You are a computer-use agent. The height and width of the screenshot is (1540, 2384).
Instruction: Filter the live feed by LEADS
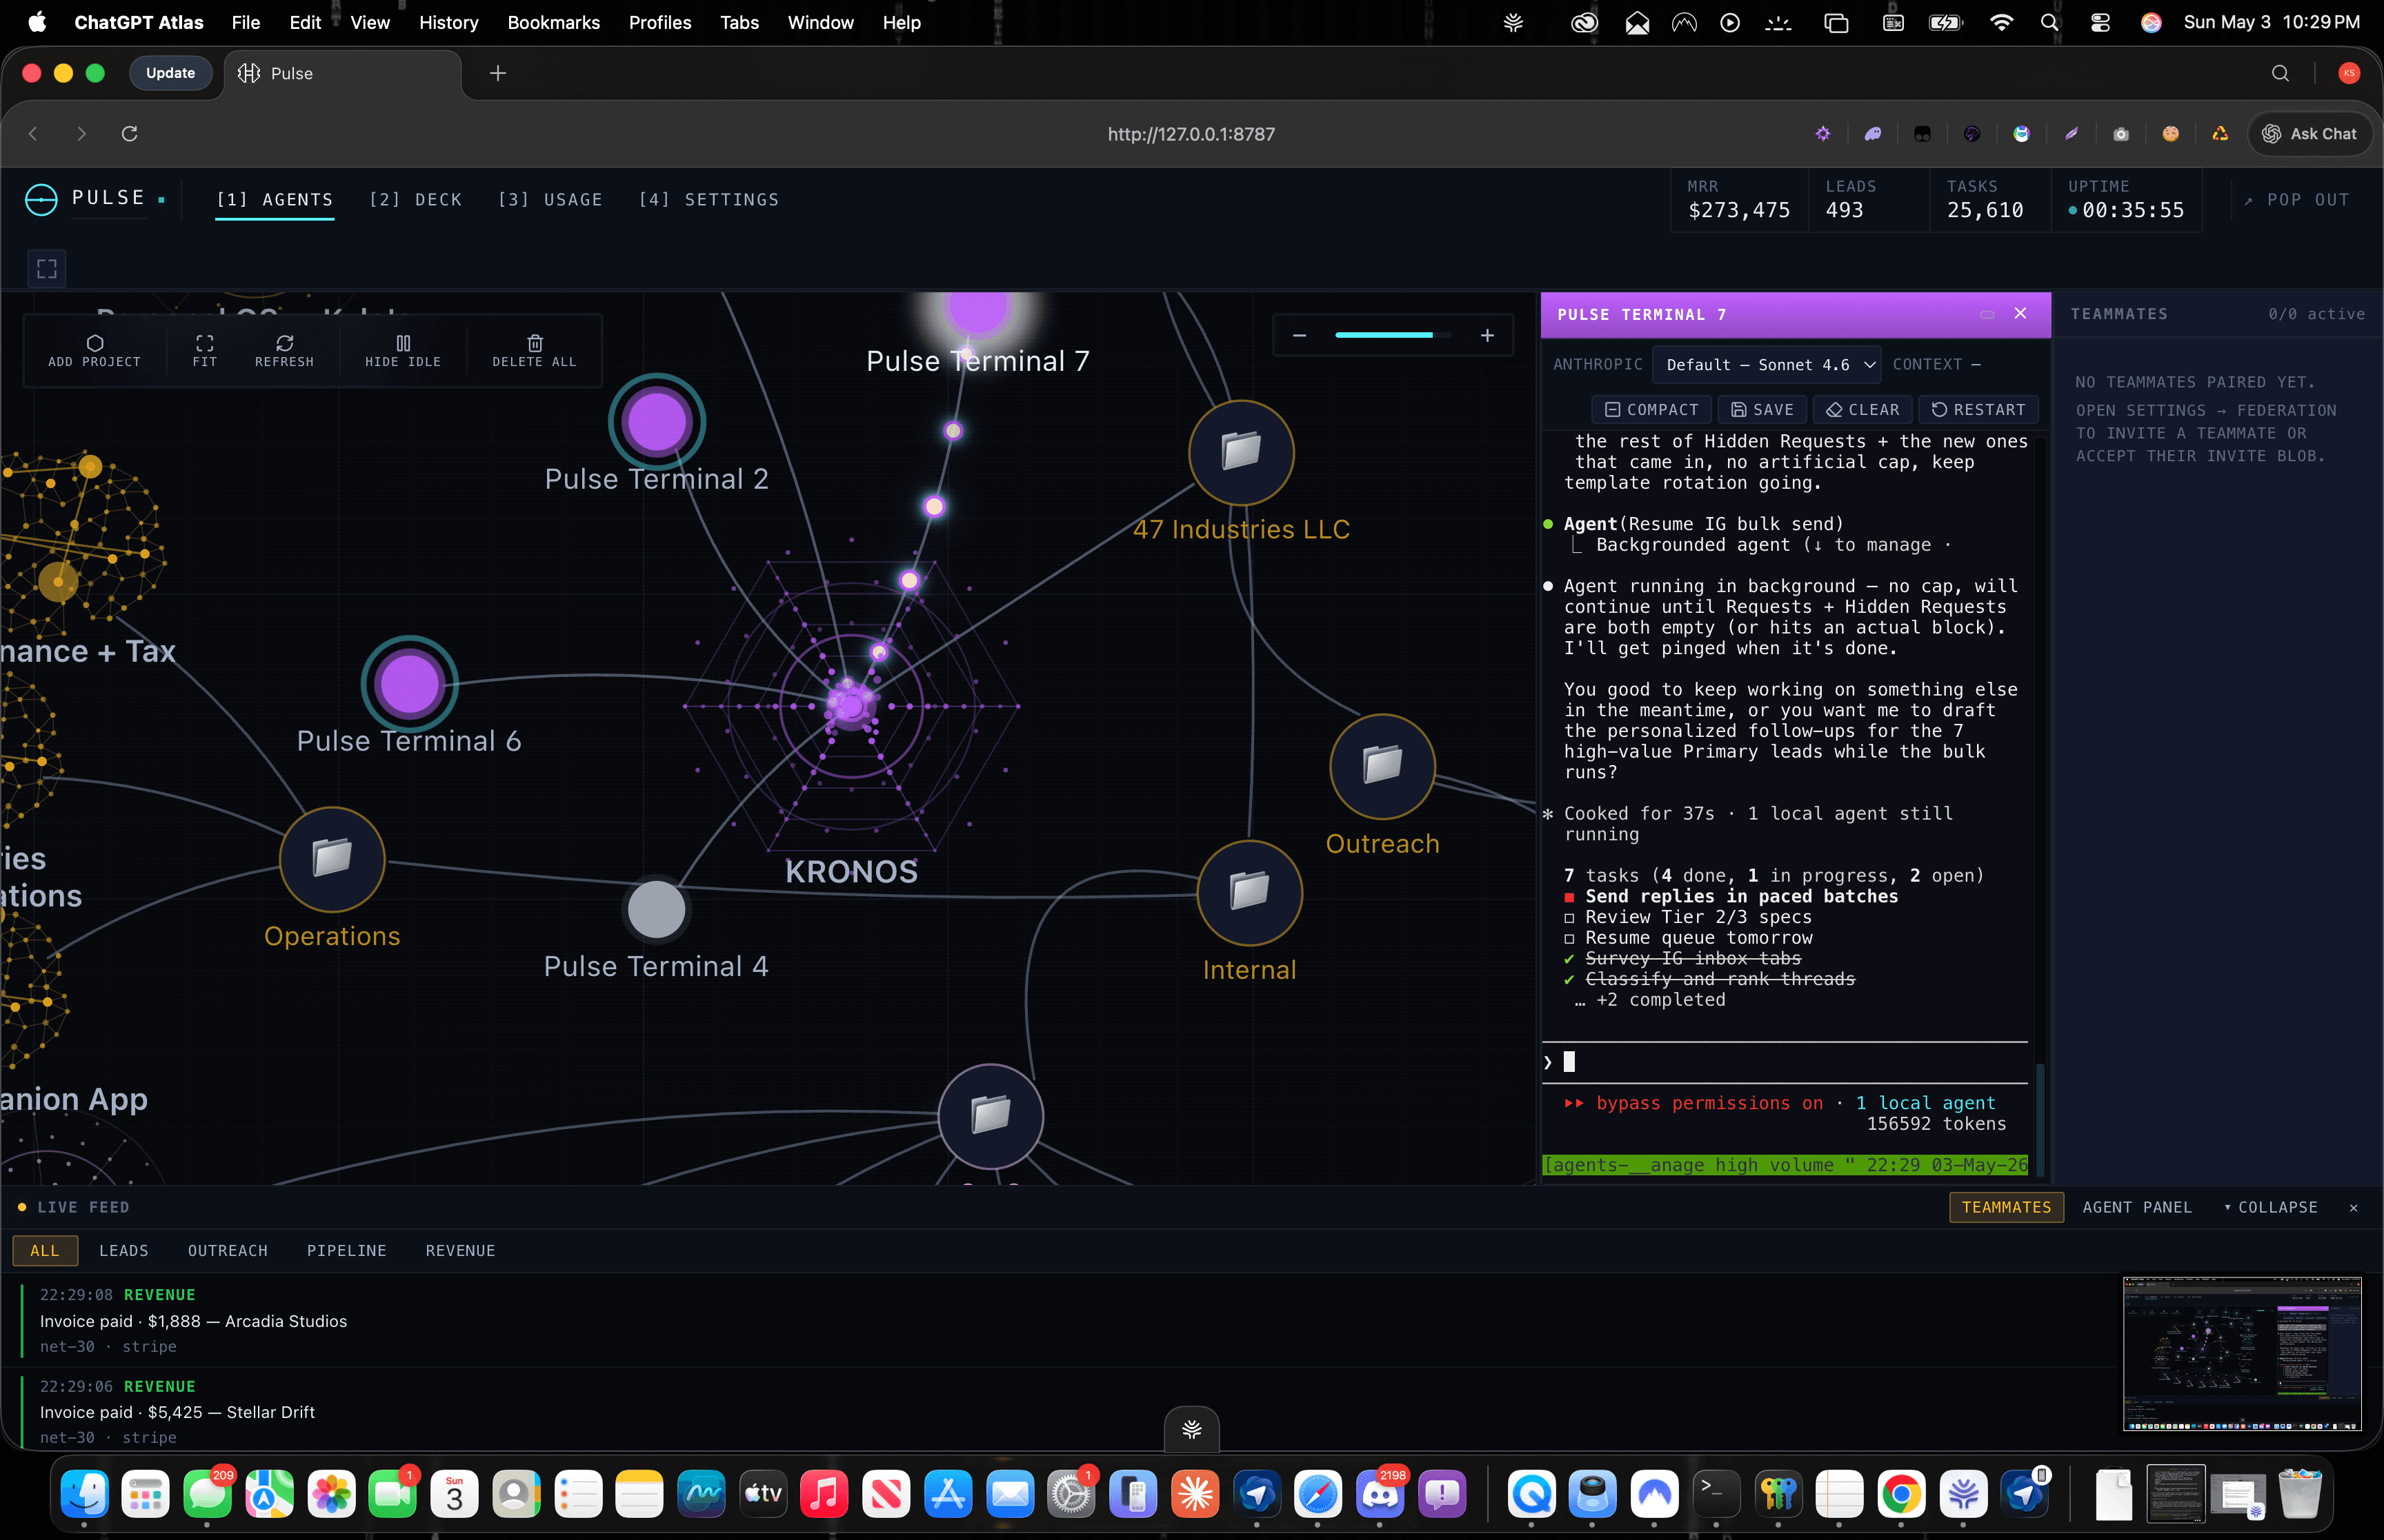click(x=124, y=1250)
